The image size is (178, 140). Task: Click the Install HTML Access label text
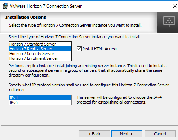pos(99,49)
